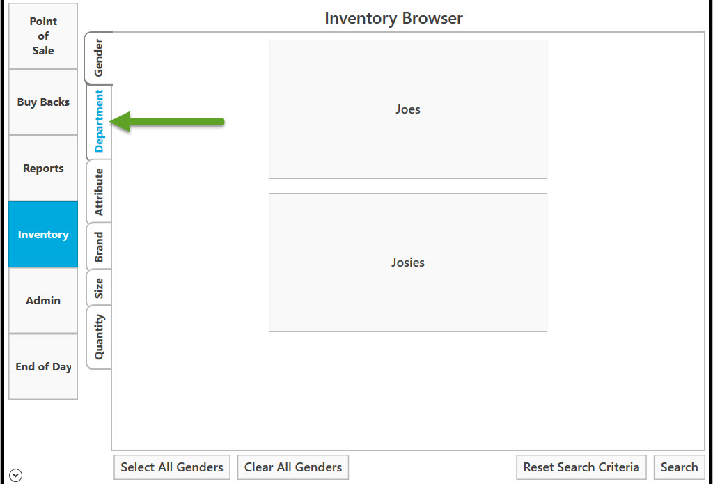Select the Inventory sidebar item

click(x=43, y=235)
